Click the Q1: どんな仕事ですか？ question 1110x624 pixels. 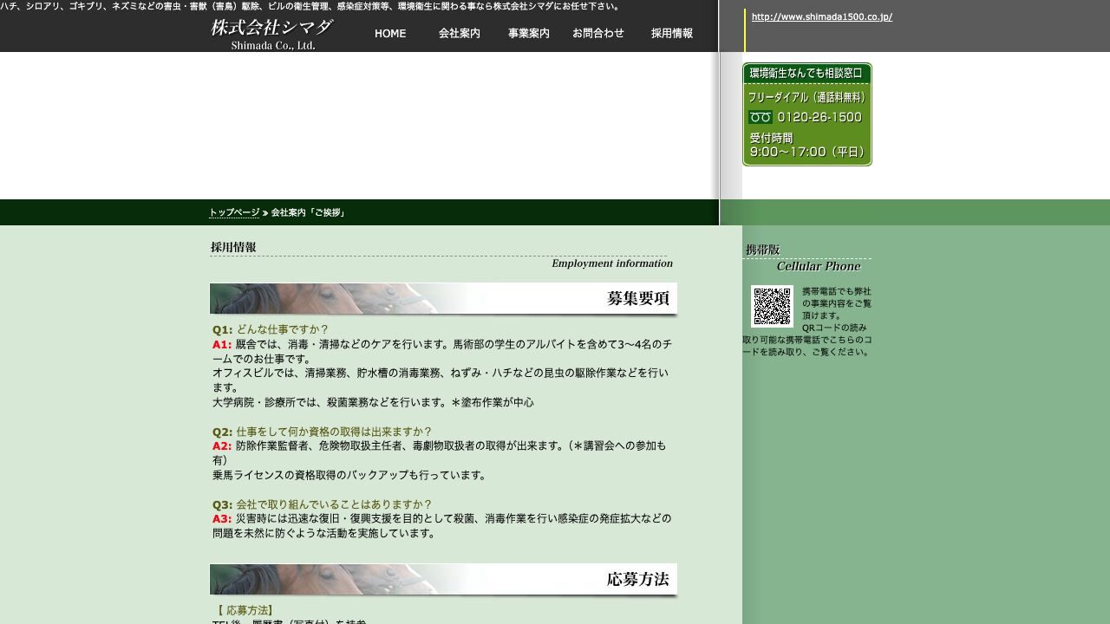click(271, 329)
